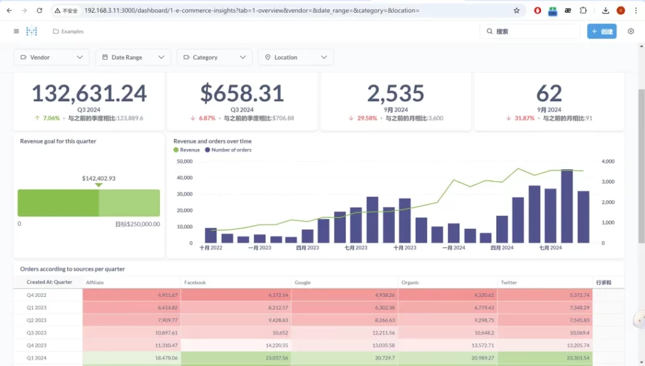This screenshot has height=366, width=645.
Task: Click the Facebook column header
Action: [195, 282]
